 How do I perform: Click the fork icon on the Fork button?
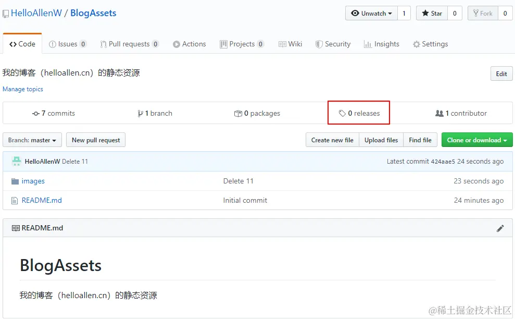(x=475, y=13)
